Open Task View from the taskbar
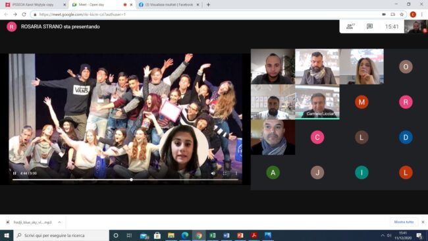 click(129, 235)
